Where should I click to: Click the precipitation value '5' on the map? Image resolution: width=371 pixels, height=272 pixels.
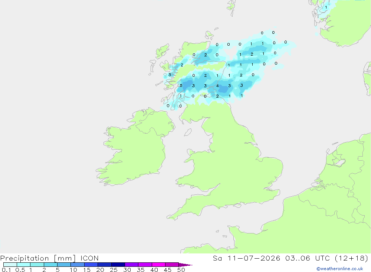[181, 85]
